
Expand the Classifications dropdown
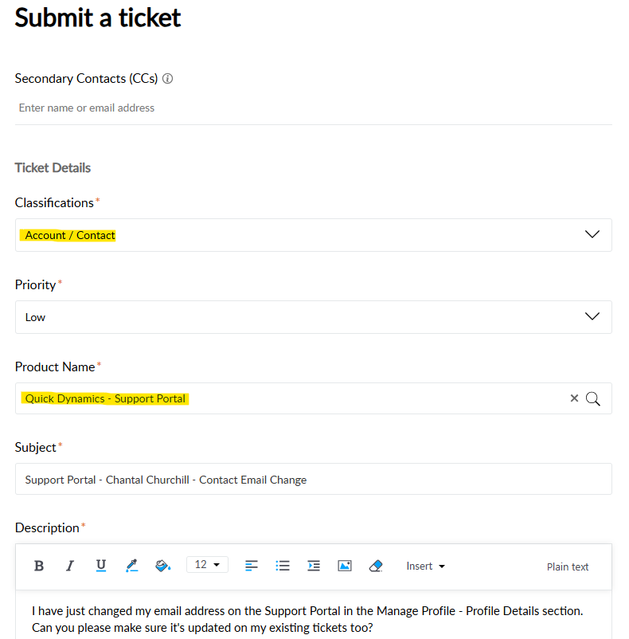(x=592, y=235)
